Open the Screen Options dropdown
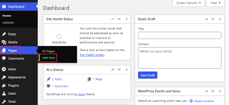This screenshot has height=105, width=229. click(189, 3)
